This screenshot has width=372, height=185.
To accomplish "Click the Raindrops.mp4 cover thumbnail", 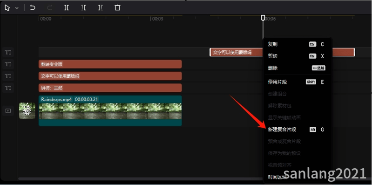I will (x=27, y=110).
